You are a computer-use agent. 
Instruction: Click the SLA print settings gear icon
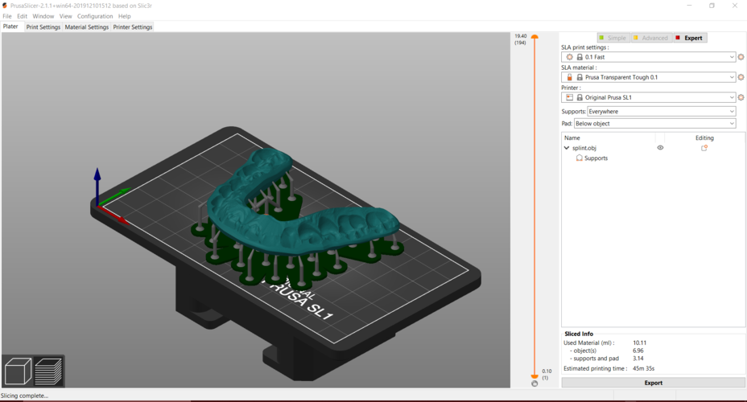(x=741, y=57)
